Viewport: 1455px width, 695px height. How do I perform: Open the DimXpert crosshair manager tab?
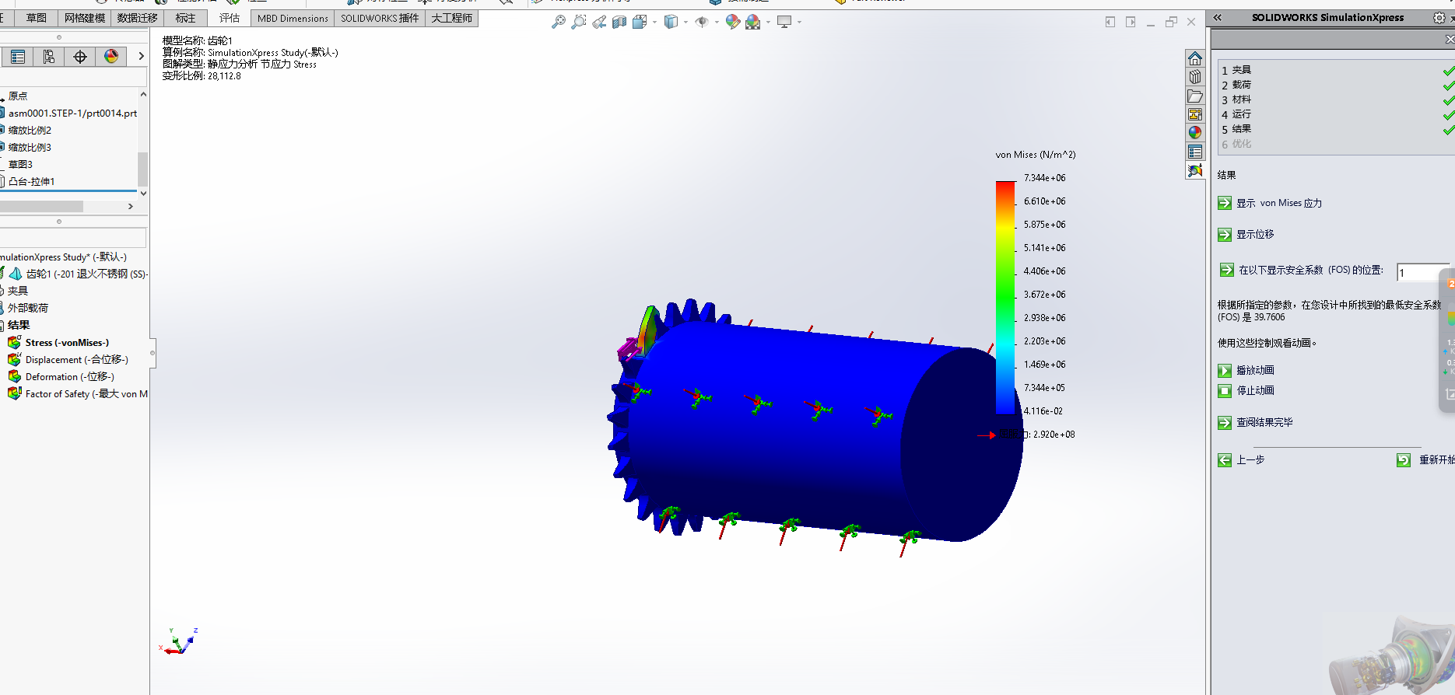(x=80, y=57)
